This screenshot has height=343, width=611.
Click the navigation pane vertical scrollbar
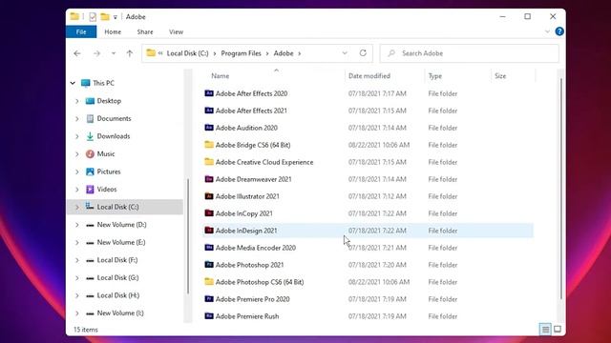(188, 236)
